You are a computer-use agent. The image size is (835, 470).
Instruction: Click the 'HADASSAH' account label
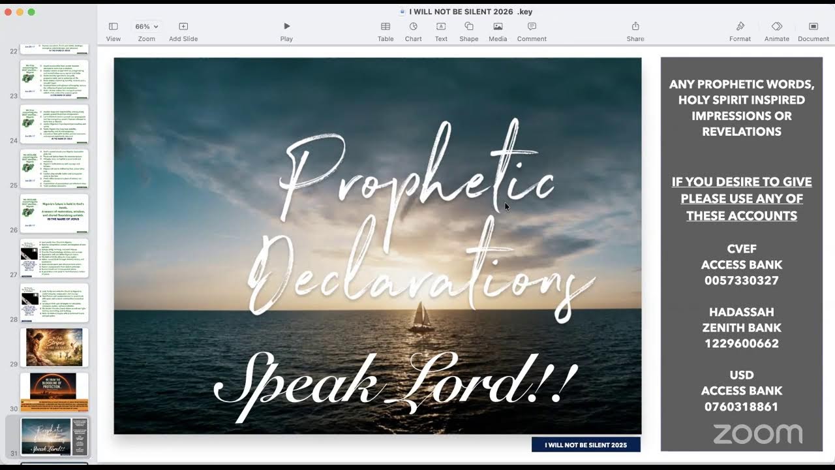tap(742, 312)
